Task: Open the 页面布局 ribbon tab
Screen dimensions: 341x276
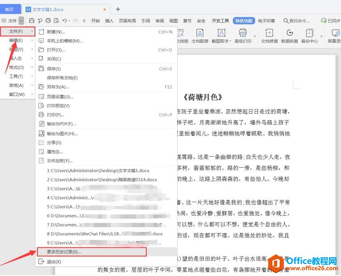Action: 128,21
